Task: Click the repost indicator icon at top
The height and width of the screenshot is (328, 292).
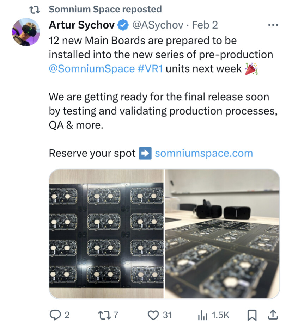Action: 34,10
